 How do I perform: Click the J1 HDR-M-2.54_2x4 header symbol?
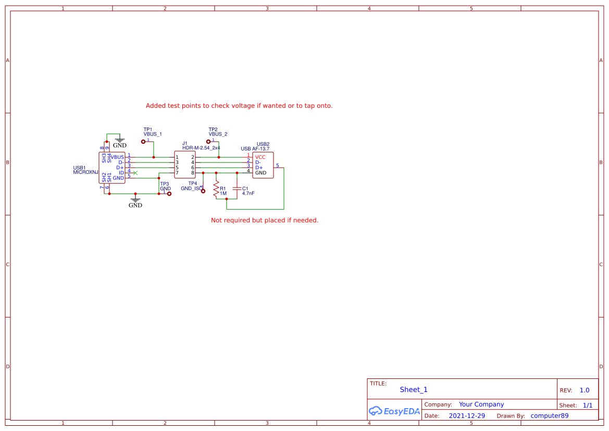click(x=185, y=166)
